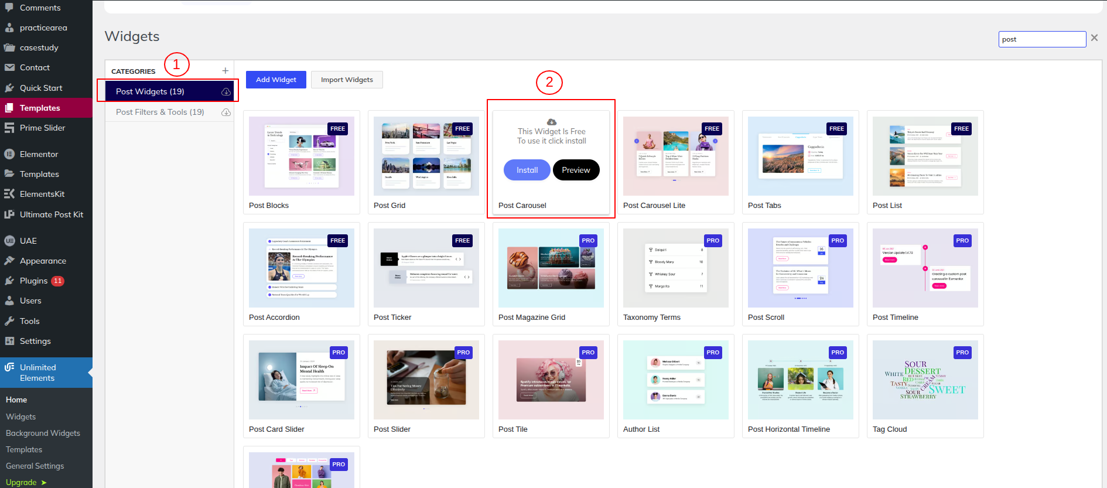Open the Post Blocks widget thumbnail
Screen dimensions: 1107x488
click(302, 156)
